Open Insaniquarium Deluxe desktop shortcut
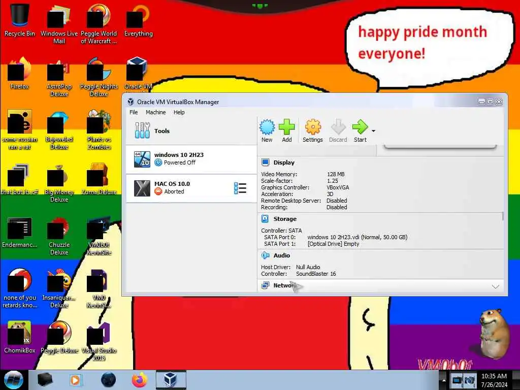 click(59, 289)
